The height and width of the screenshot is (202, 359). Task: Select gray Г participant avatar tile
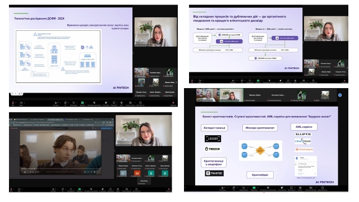click(123, 173)
